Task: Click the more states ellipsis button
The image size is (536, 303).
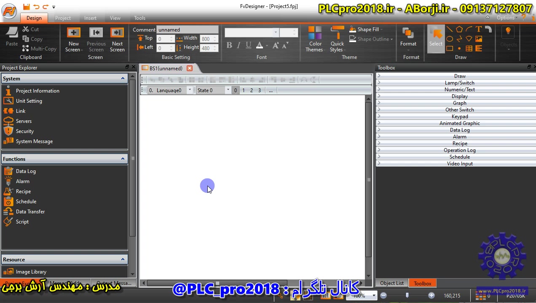Action: [271, 90]
